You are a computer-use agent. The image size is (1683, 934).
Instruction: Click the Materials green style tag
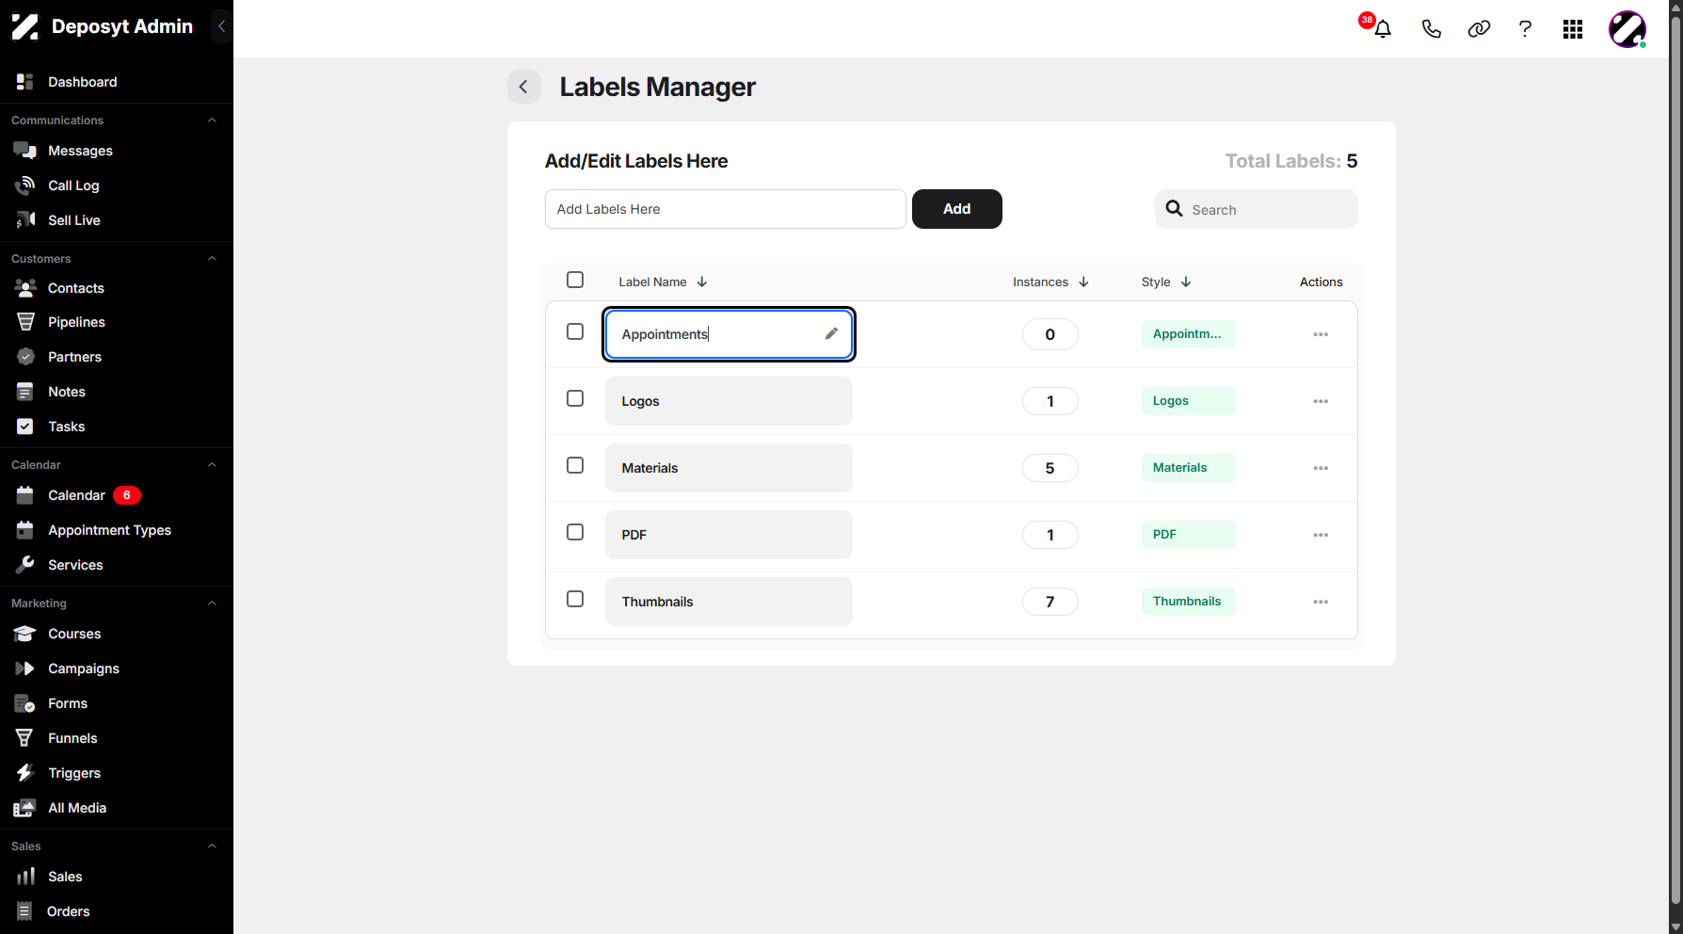pos(1188,468)
